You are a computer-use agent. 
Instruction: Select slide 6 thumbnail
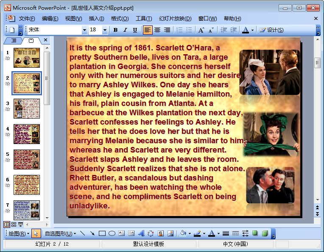point(27,185)
